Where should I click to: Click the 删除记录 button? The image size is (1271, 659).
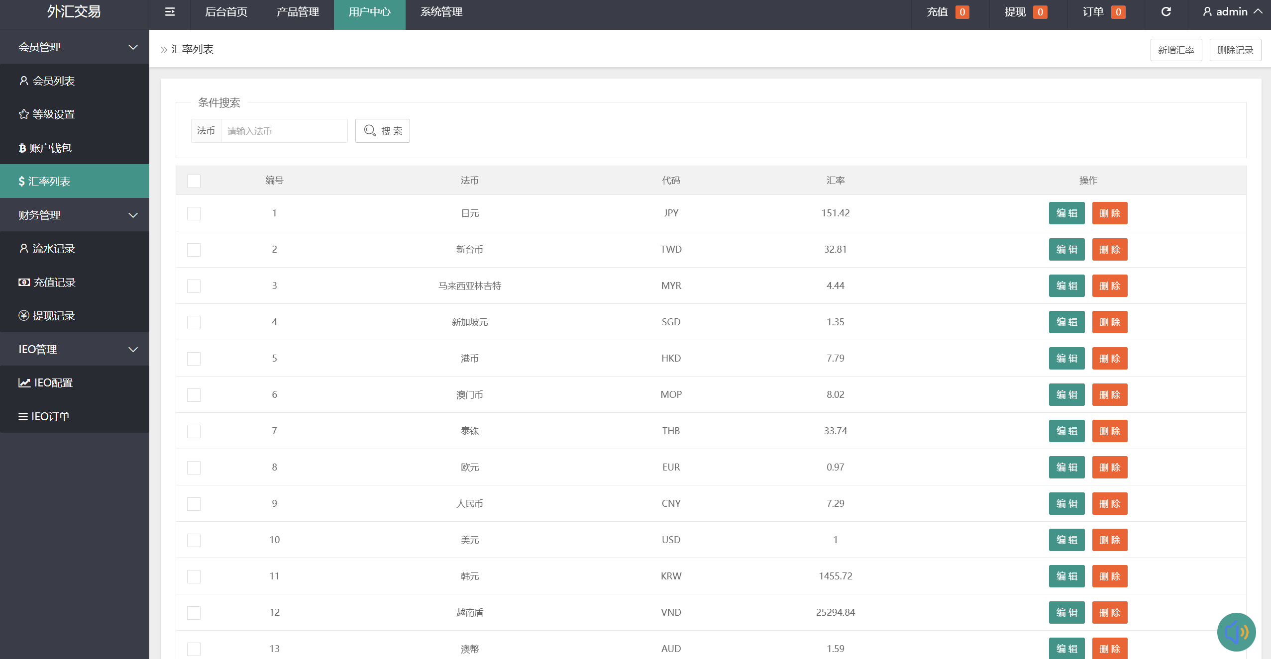tap(1235, 50)
